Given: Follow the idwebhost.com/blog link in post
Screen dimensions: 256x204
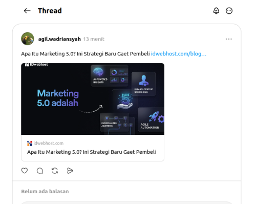Looking at the screenshot, I should [x=179, y=54].
